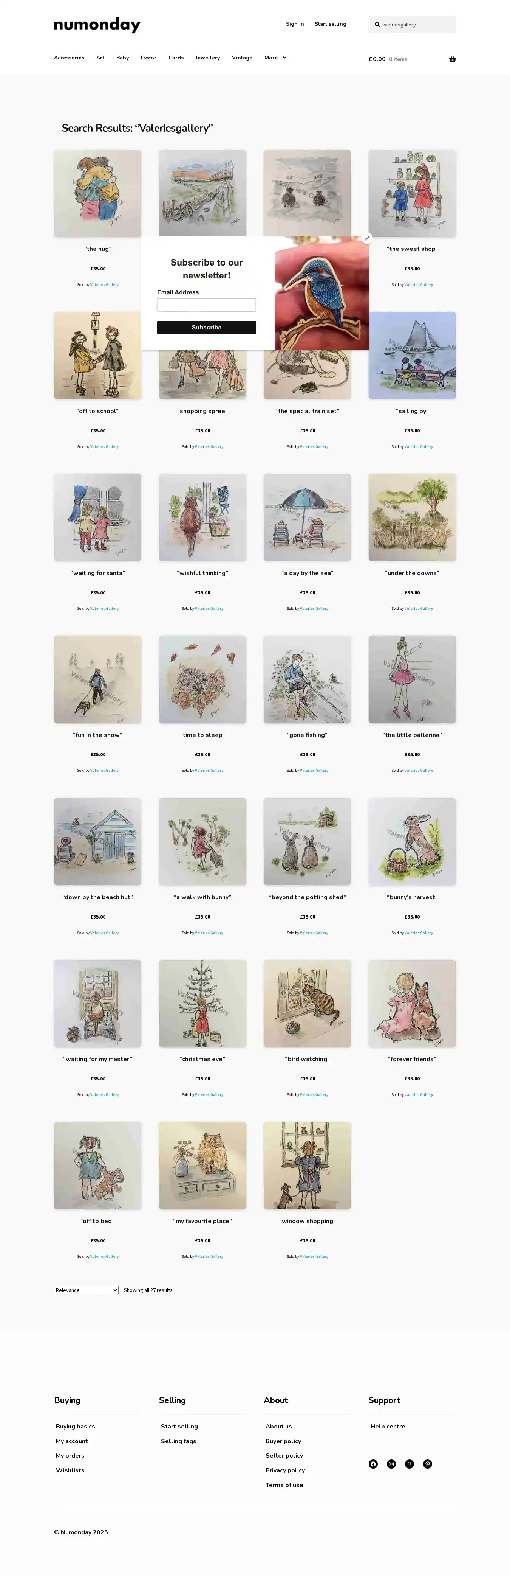510x1576 pixels.
Task: Select the Art menu item
Action: 100,58
